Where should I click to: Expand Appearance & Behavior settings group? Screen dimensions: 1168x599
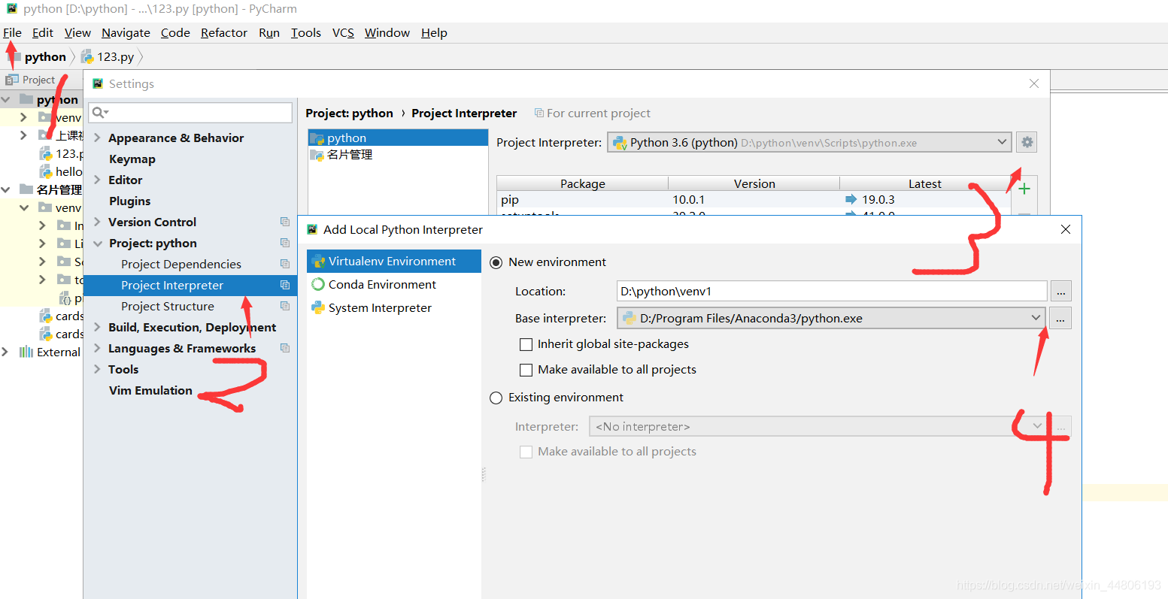click(x=97, y=138)
